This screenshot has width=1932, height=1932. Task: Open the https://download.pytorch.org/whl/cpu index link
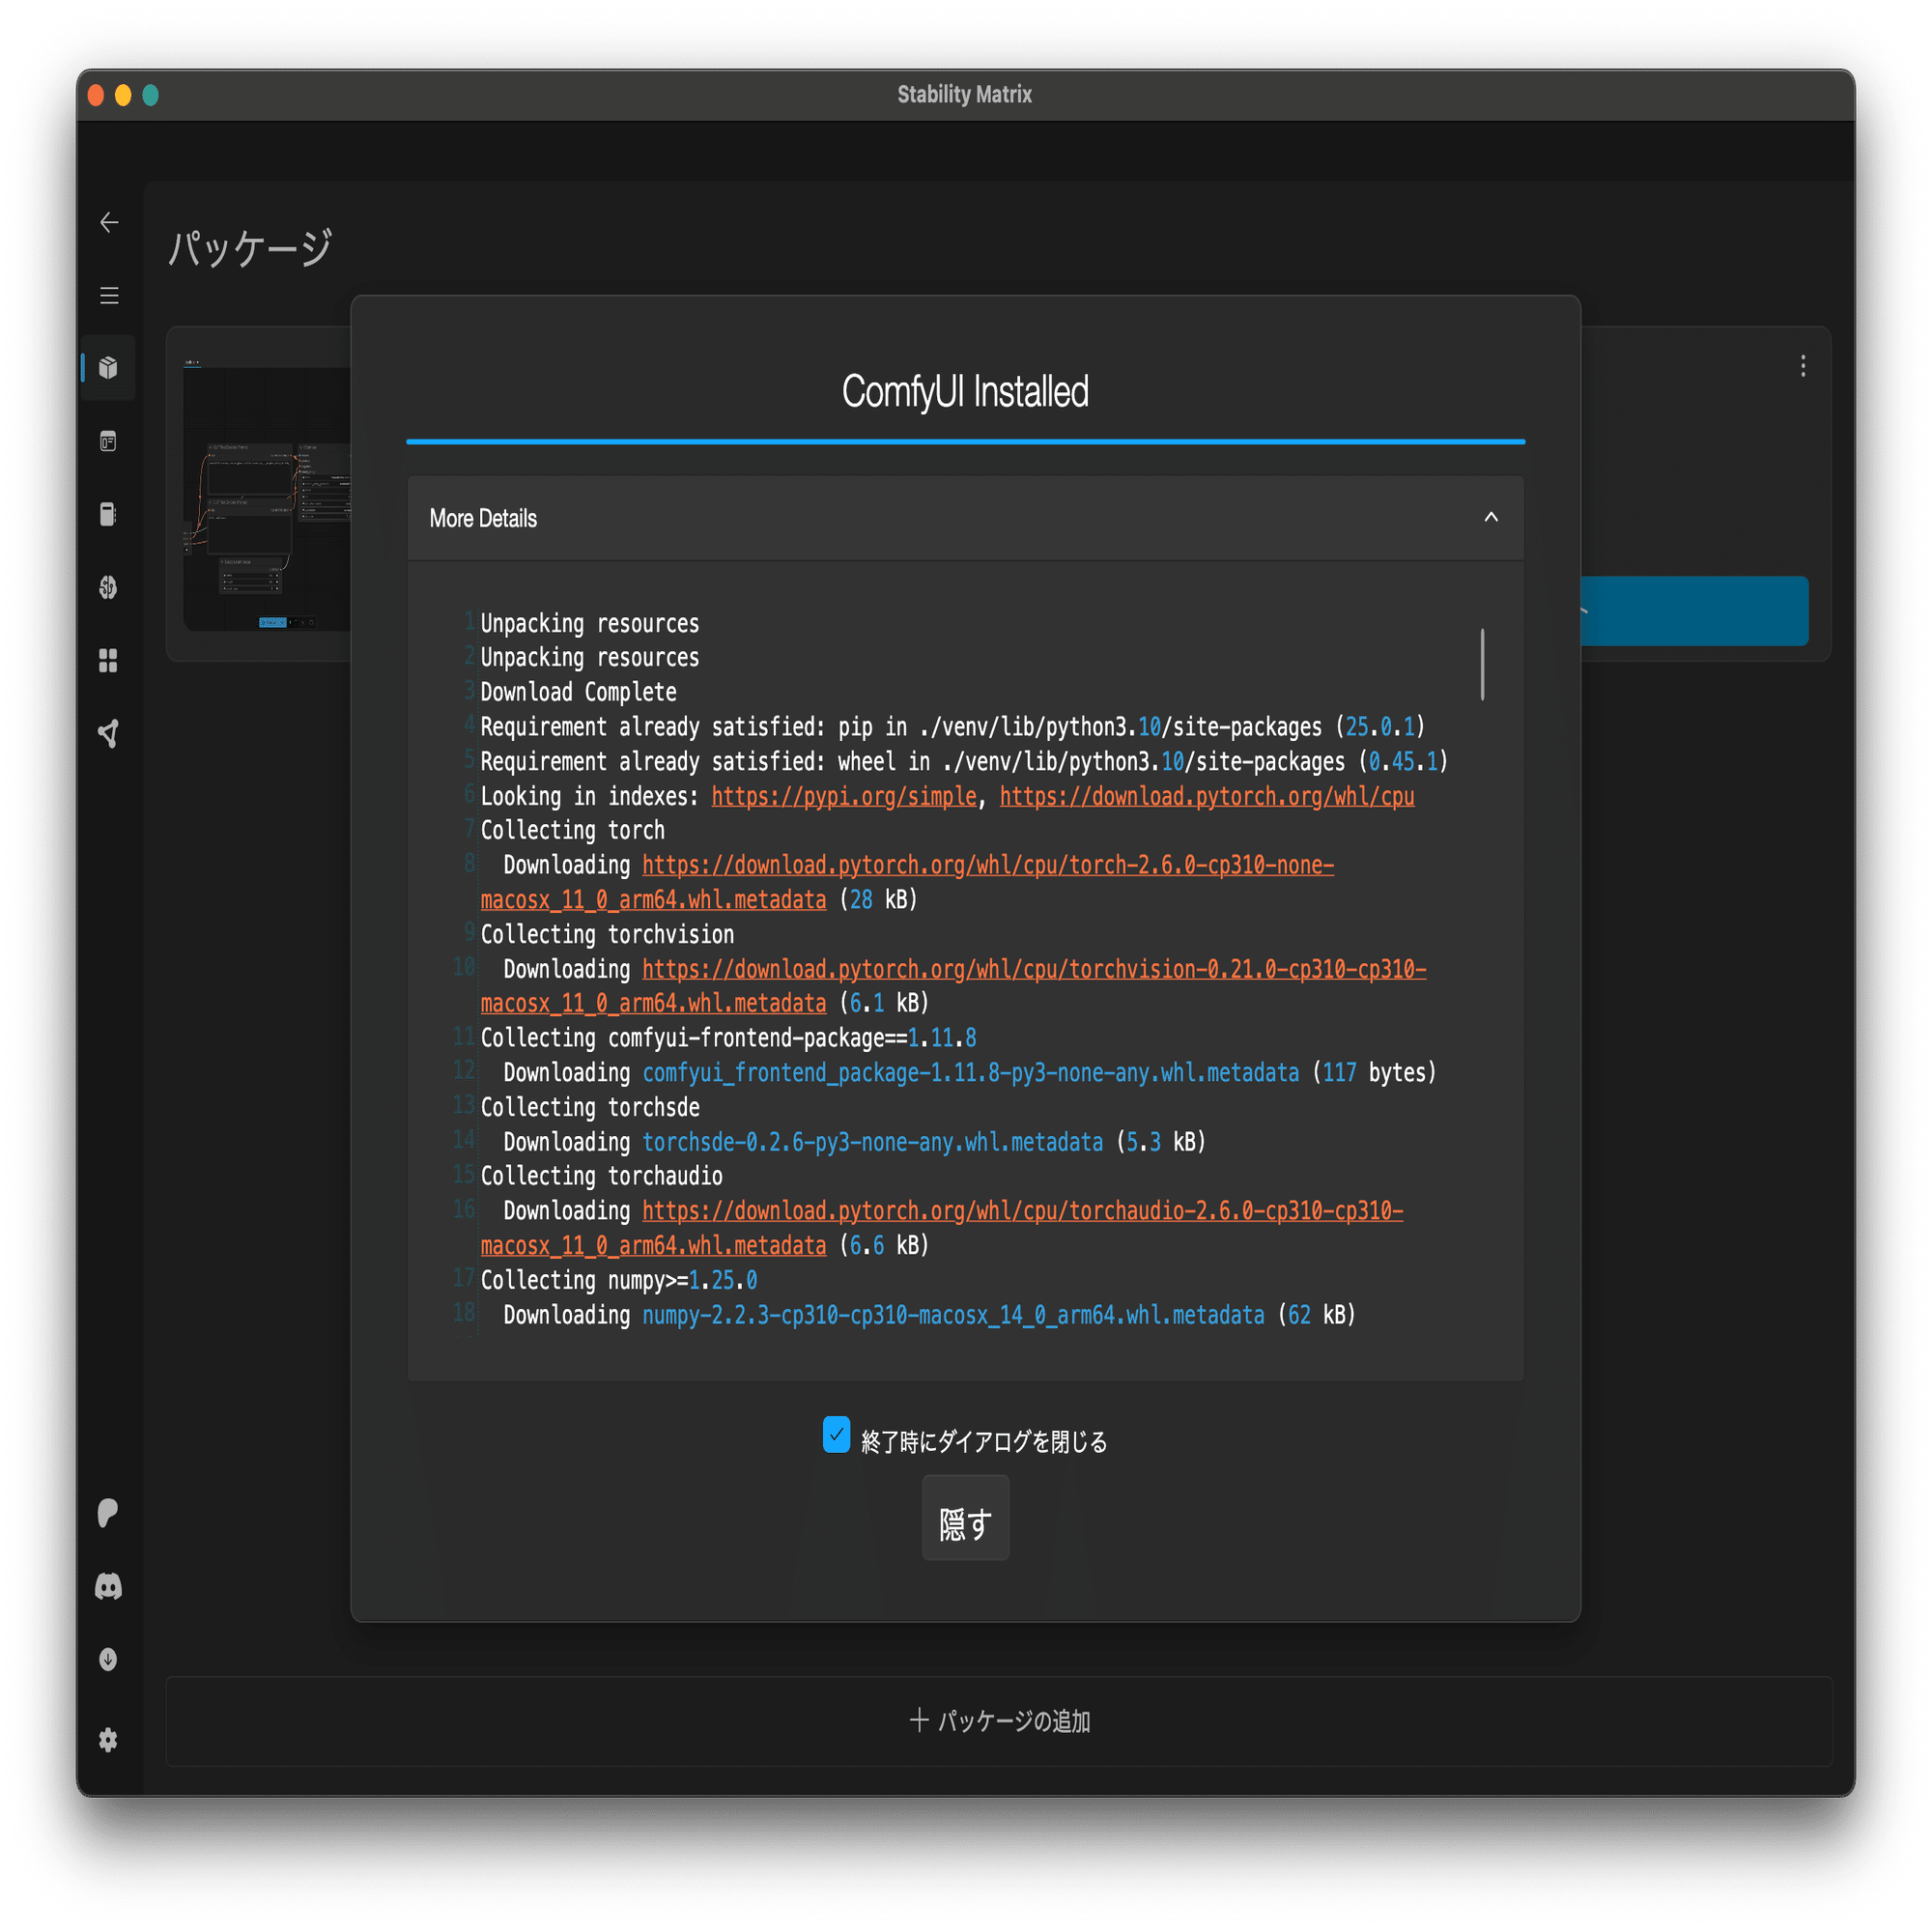click(x=1207, y=796)
